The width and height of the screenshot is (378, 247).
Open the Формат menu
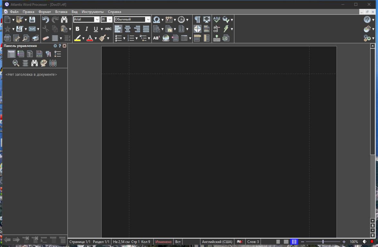[x=45, y=12]
